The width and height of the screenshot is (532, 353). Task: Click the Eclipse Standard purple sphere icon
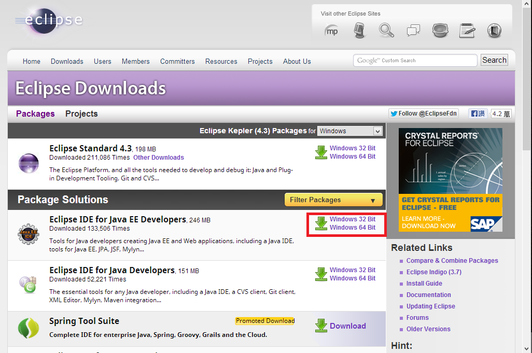click(29, 163)
